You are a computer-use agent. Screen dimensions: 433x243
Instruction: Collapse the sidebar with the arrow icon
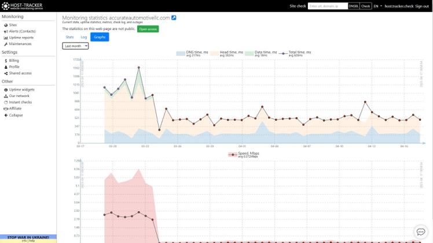tap(6, 115)
